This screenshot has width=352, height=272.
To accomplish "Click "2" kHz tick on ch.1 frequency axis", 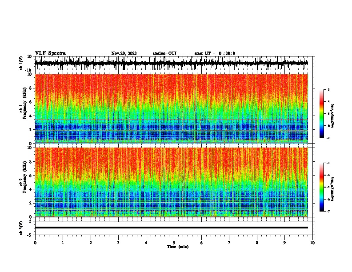I will [31, 130].
